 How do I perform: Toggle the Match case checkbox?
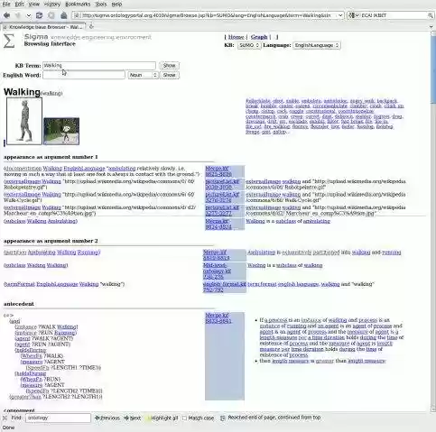point(185,418)
